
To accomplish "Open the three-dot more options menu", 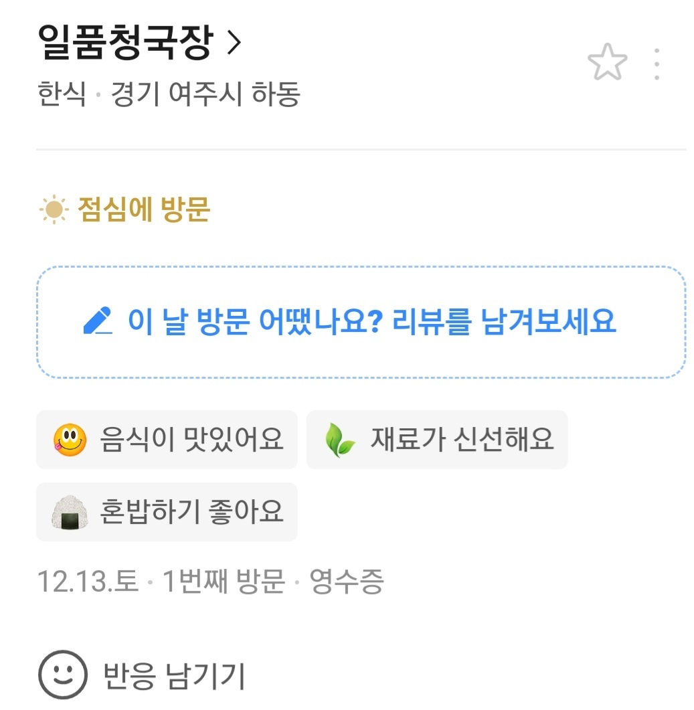I will [x=657, y=64].
